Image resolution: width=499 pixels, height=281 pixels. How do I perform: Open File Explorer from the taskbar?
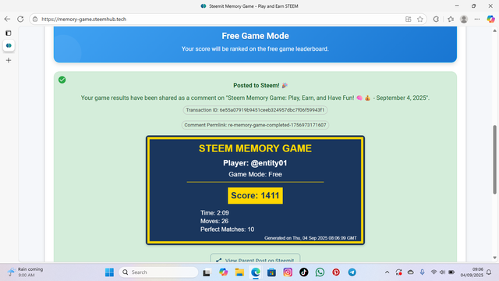coord(239,272)
